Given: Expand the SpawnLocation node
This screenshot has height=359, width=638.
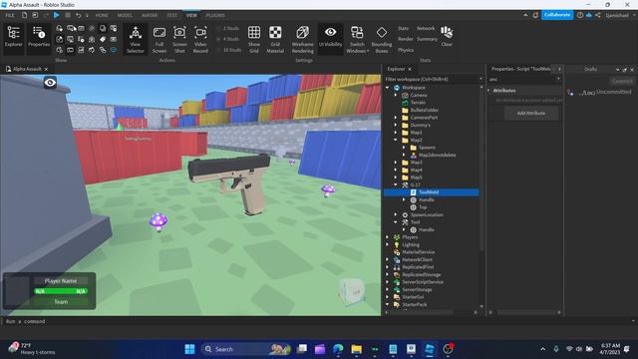Looking at the screenshot, I should point(396,214).
